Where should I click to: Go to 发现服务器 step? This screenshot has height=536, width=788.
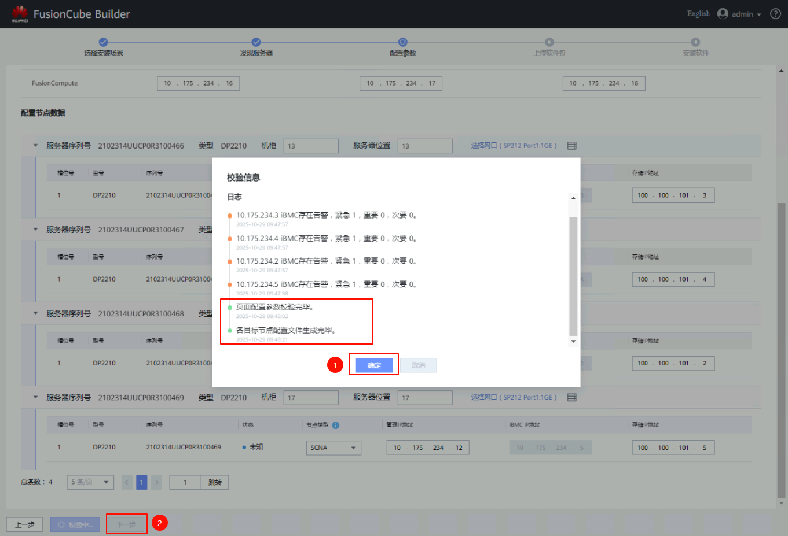[256, 42]
